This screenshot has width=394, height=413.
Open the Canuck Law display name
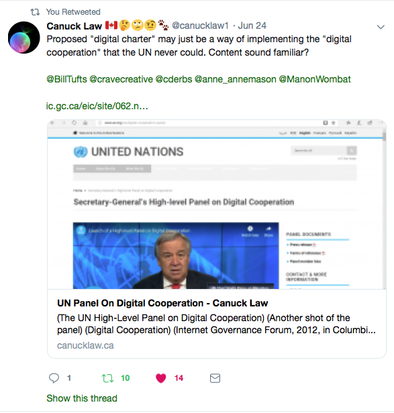coord(74,25)
